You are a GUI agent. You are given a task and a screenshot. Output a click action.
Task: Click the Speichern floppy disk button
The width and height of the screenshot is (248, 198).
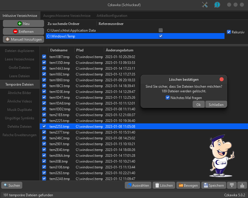coord(214,185)
